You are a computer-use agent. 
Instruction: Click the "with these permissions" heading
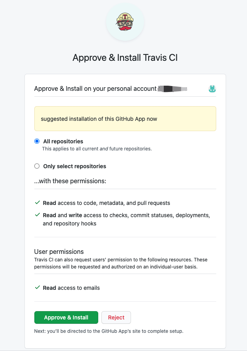70,181
